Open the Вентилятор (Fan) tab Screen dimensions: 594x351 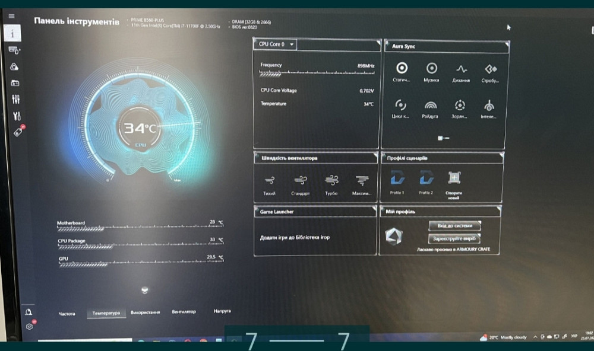[184, 312]
